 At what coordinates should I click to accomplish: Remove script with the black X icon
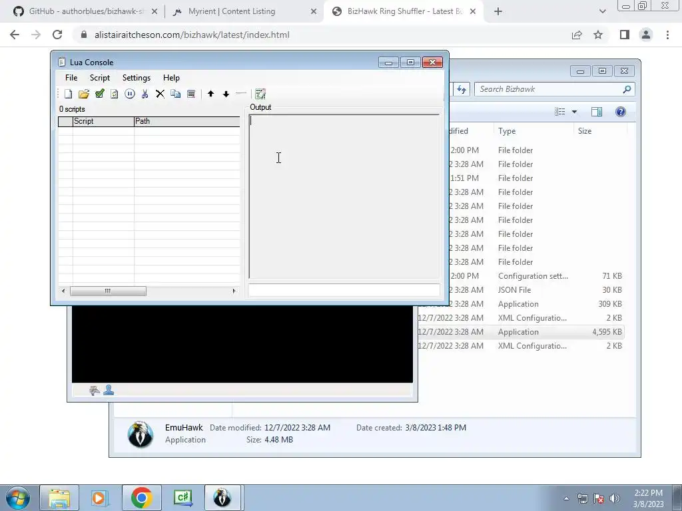[160, 94]
